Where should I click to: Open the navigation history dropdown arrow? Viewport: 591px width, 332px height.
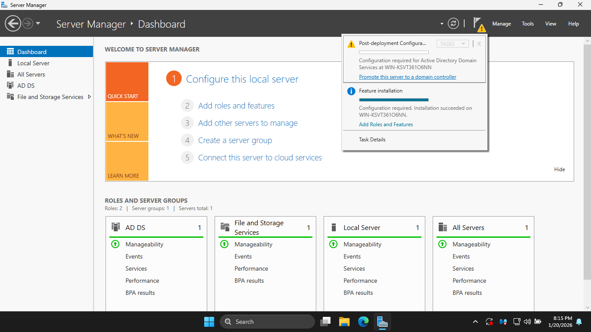pyautogui.click(x=38, y=23)
